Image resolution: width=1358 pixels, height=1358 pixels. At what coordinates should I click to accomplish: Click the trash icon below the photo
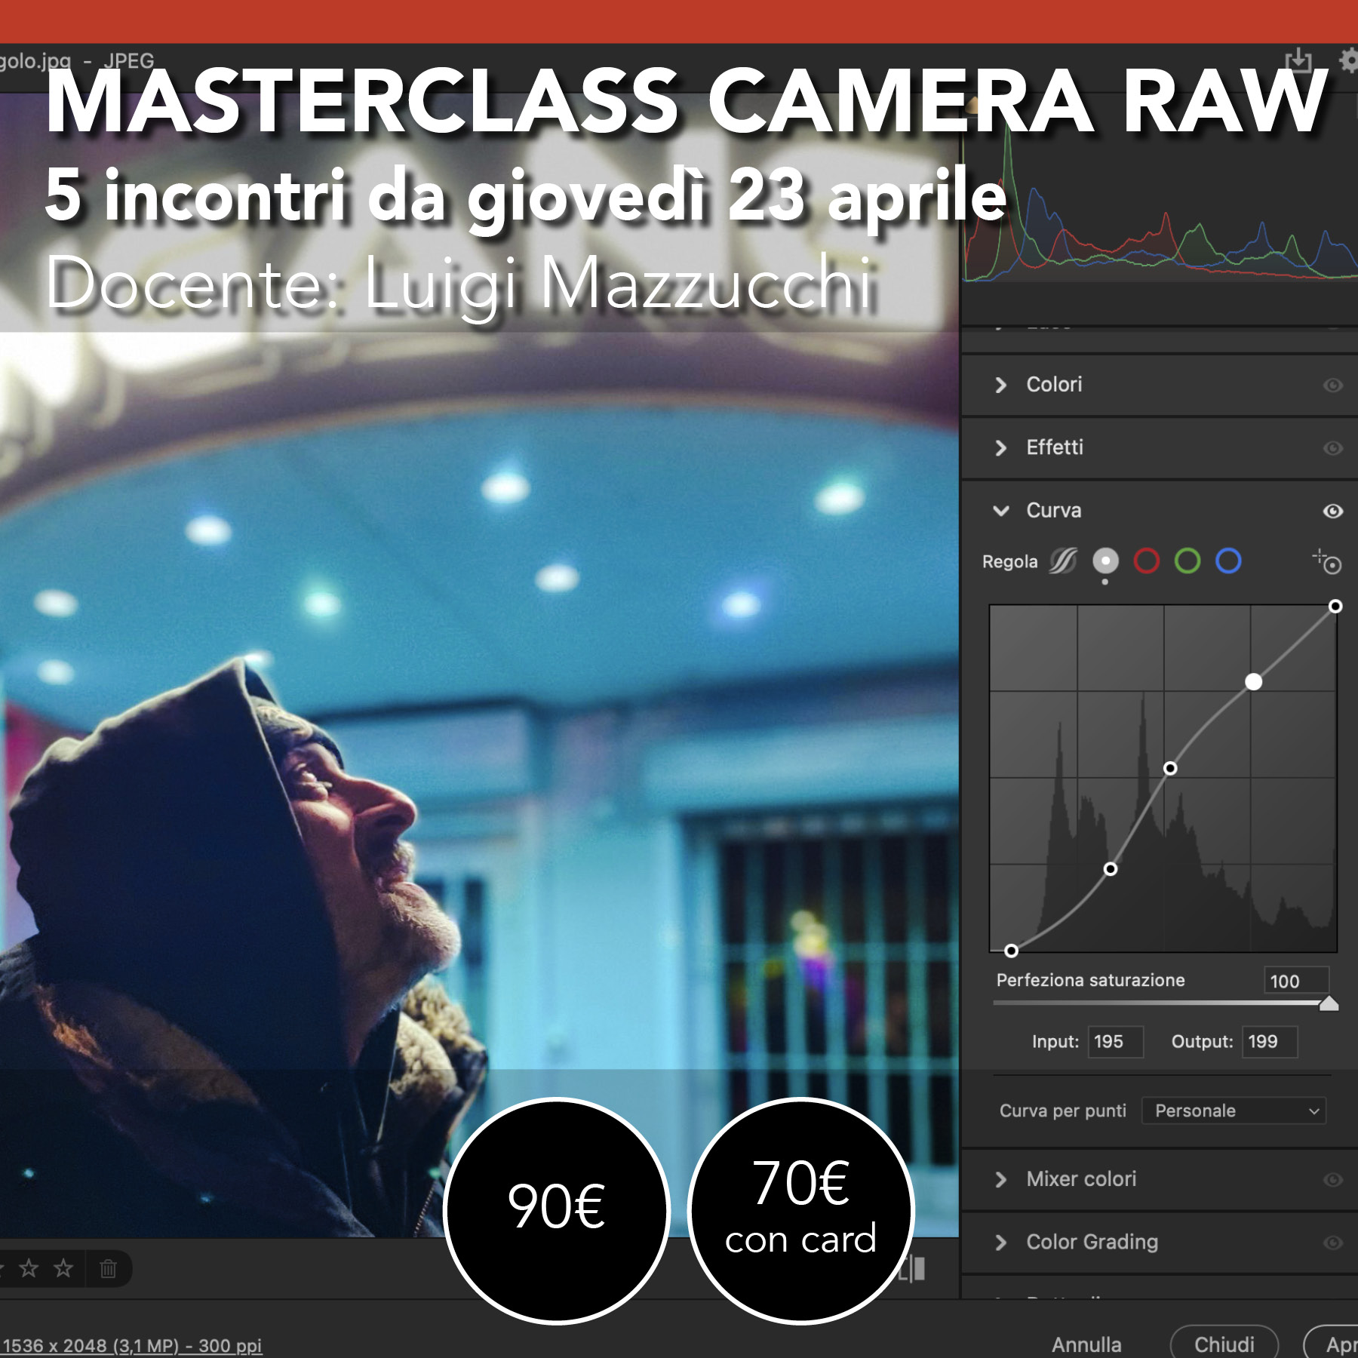point(108,1269)
